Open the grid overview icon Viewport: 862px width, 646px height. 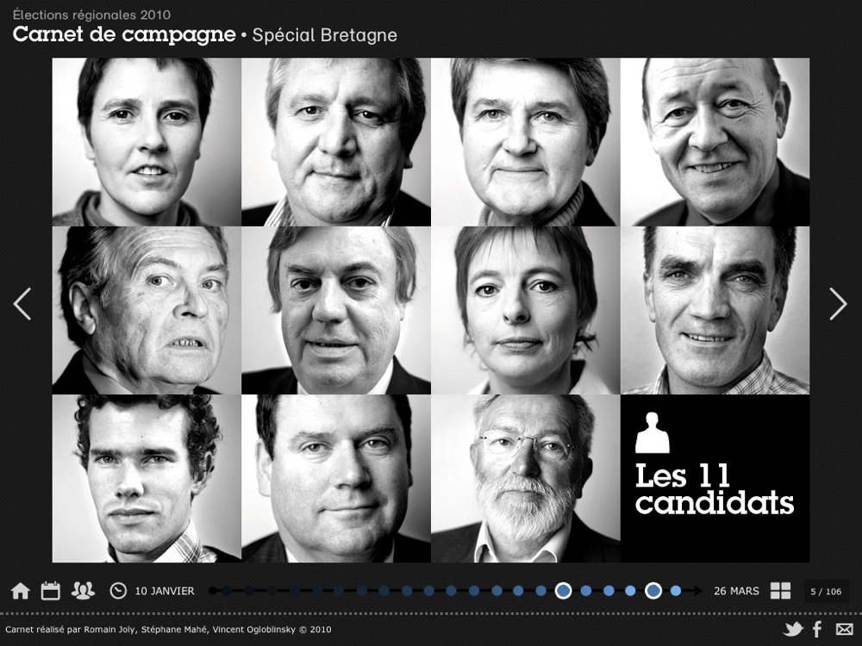(x=780, y=591)
